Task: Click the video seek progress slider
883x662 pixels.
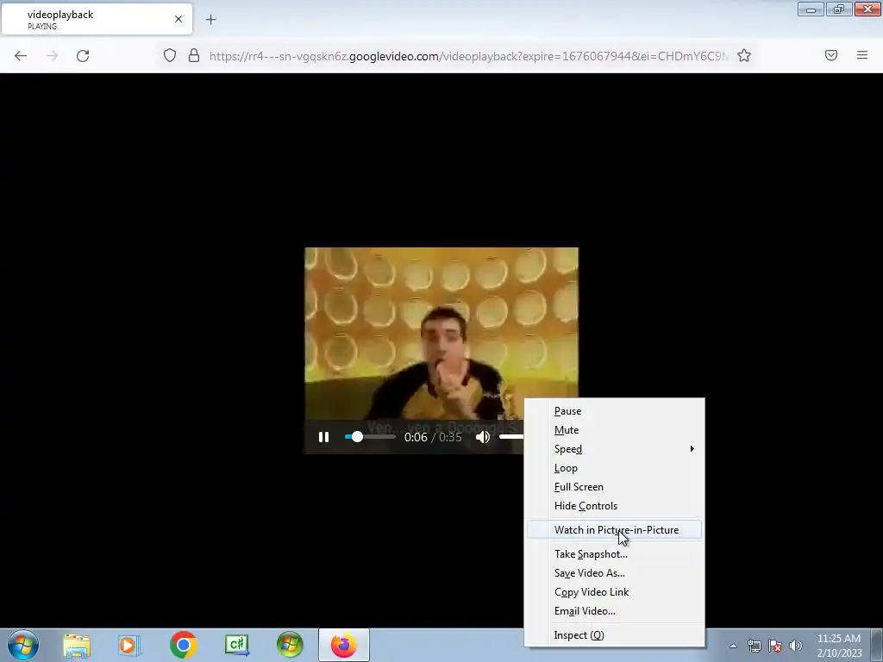Action: click(370, 437)
